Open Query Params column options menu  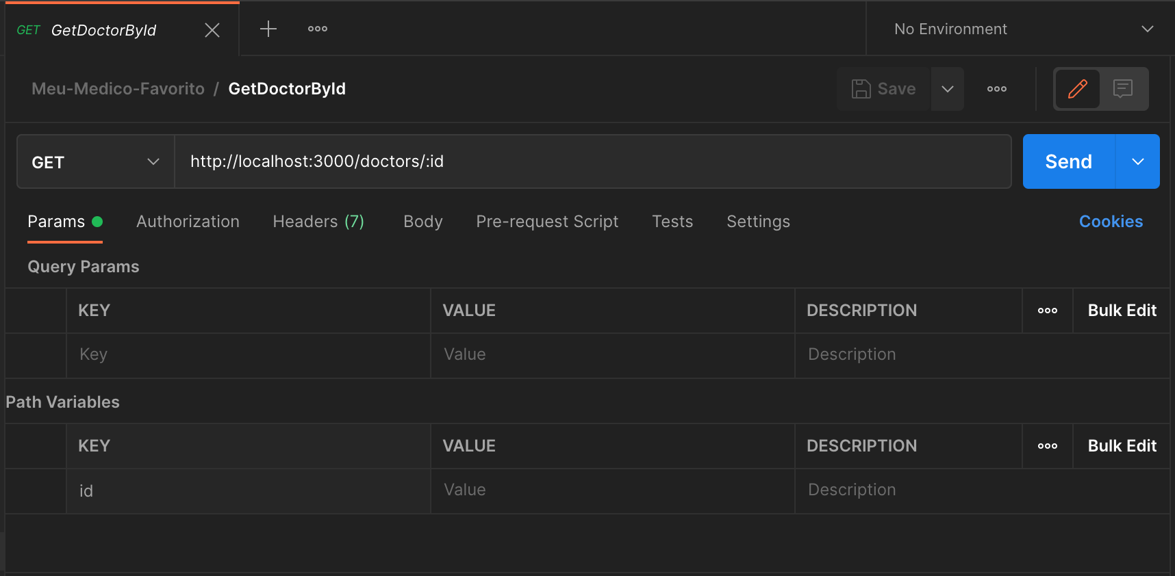(x=1048, y=311)
